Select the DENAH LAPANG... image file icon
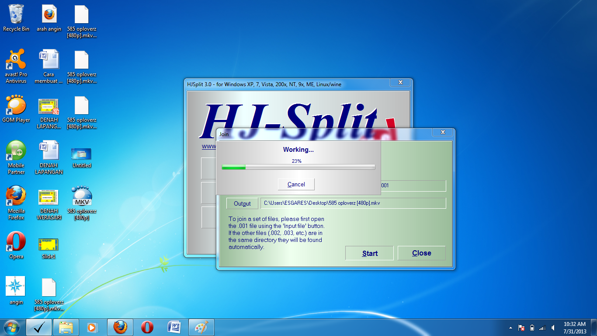Image resolution: width=597 pixels, height=336 pixels. pyautogui.click(x=49, y=113)
